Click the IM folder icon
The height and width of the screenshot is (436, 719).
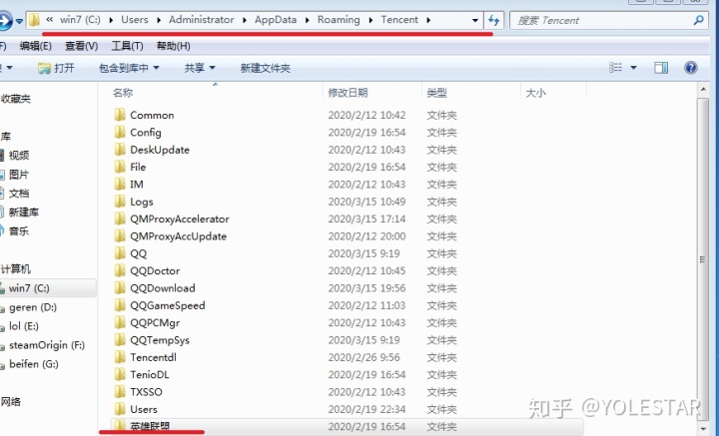(x=120, y=184)
